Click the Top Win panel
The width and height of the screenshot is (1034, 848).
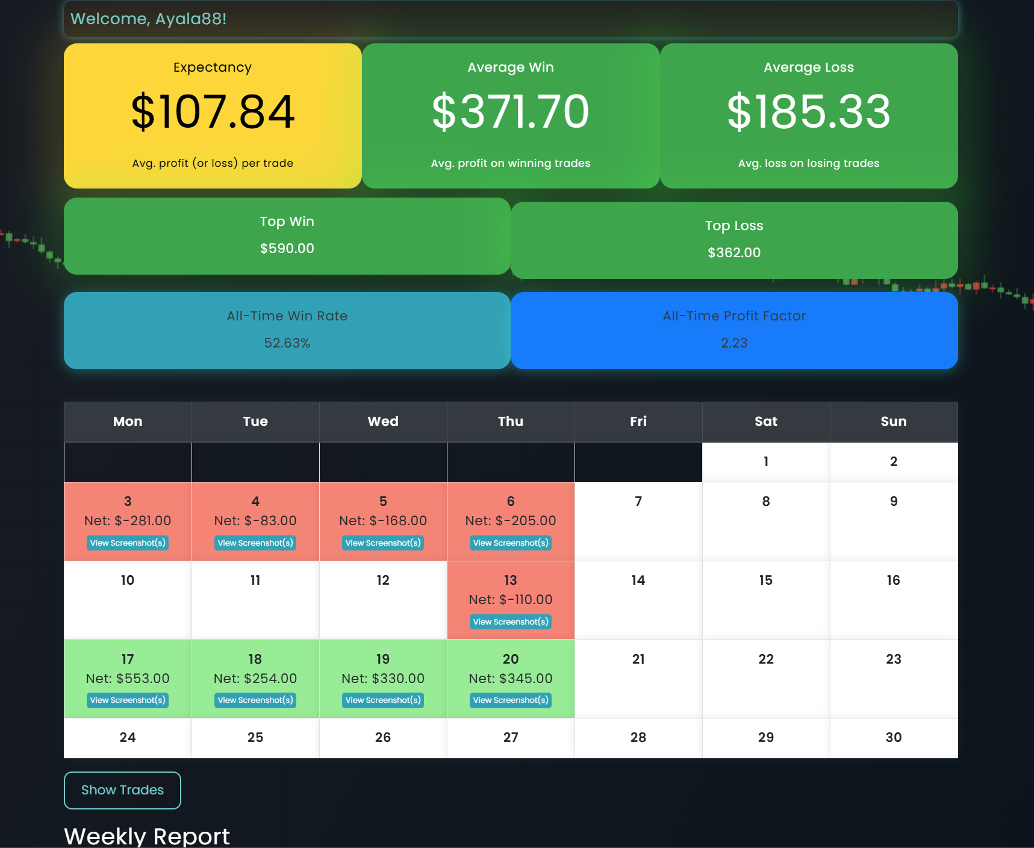287,235
